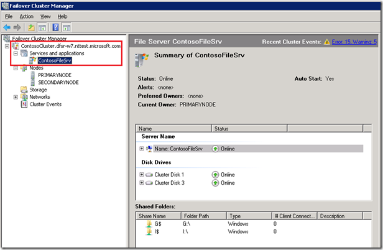Click the Disk Drives group heading
This screenshot has width=383, height=250.
pos(156,162)
